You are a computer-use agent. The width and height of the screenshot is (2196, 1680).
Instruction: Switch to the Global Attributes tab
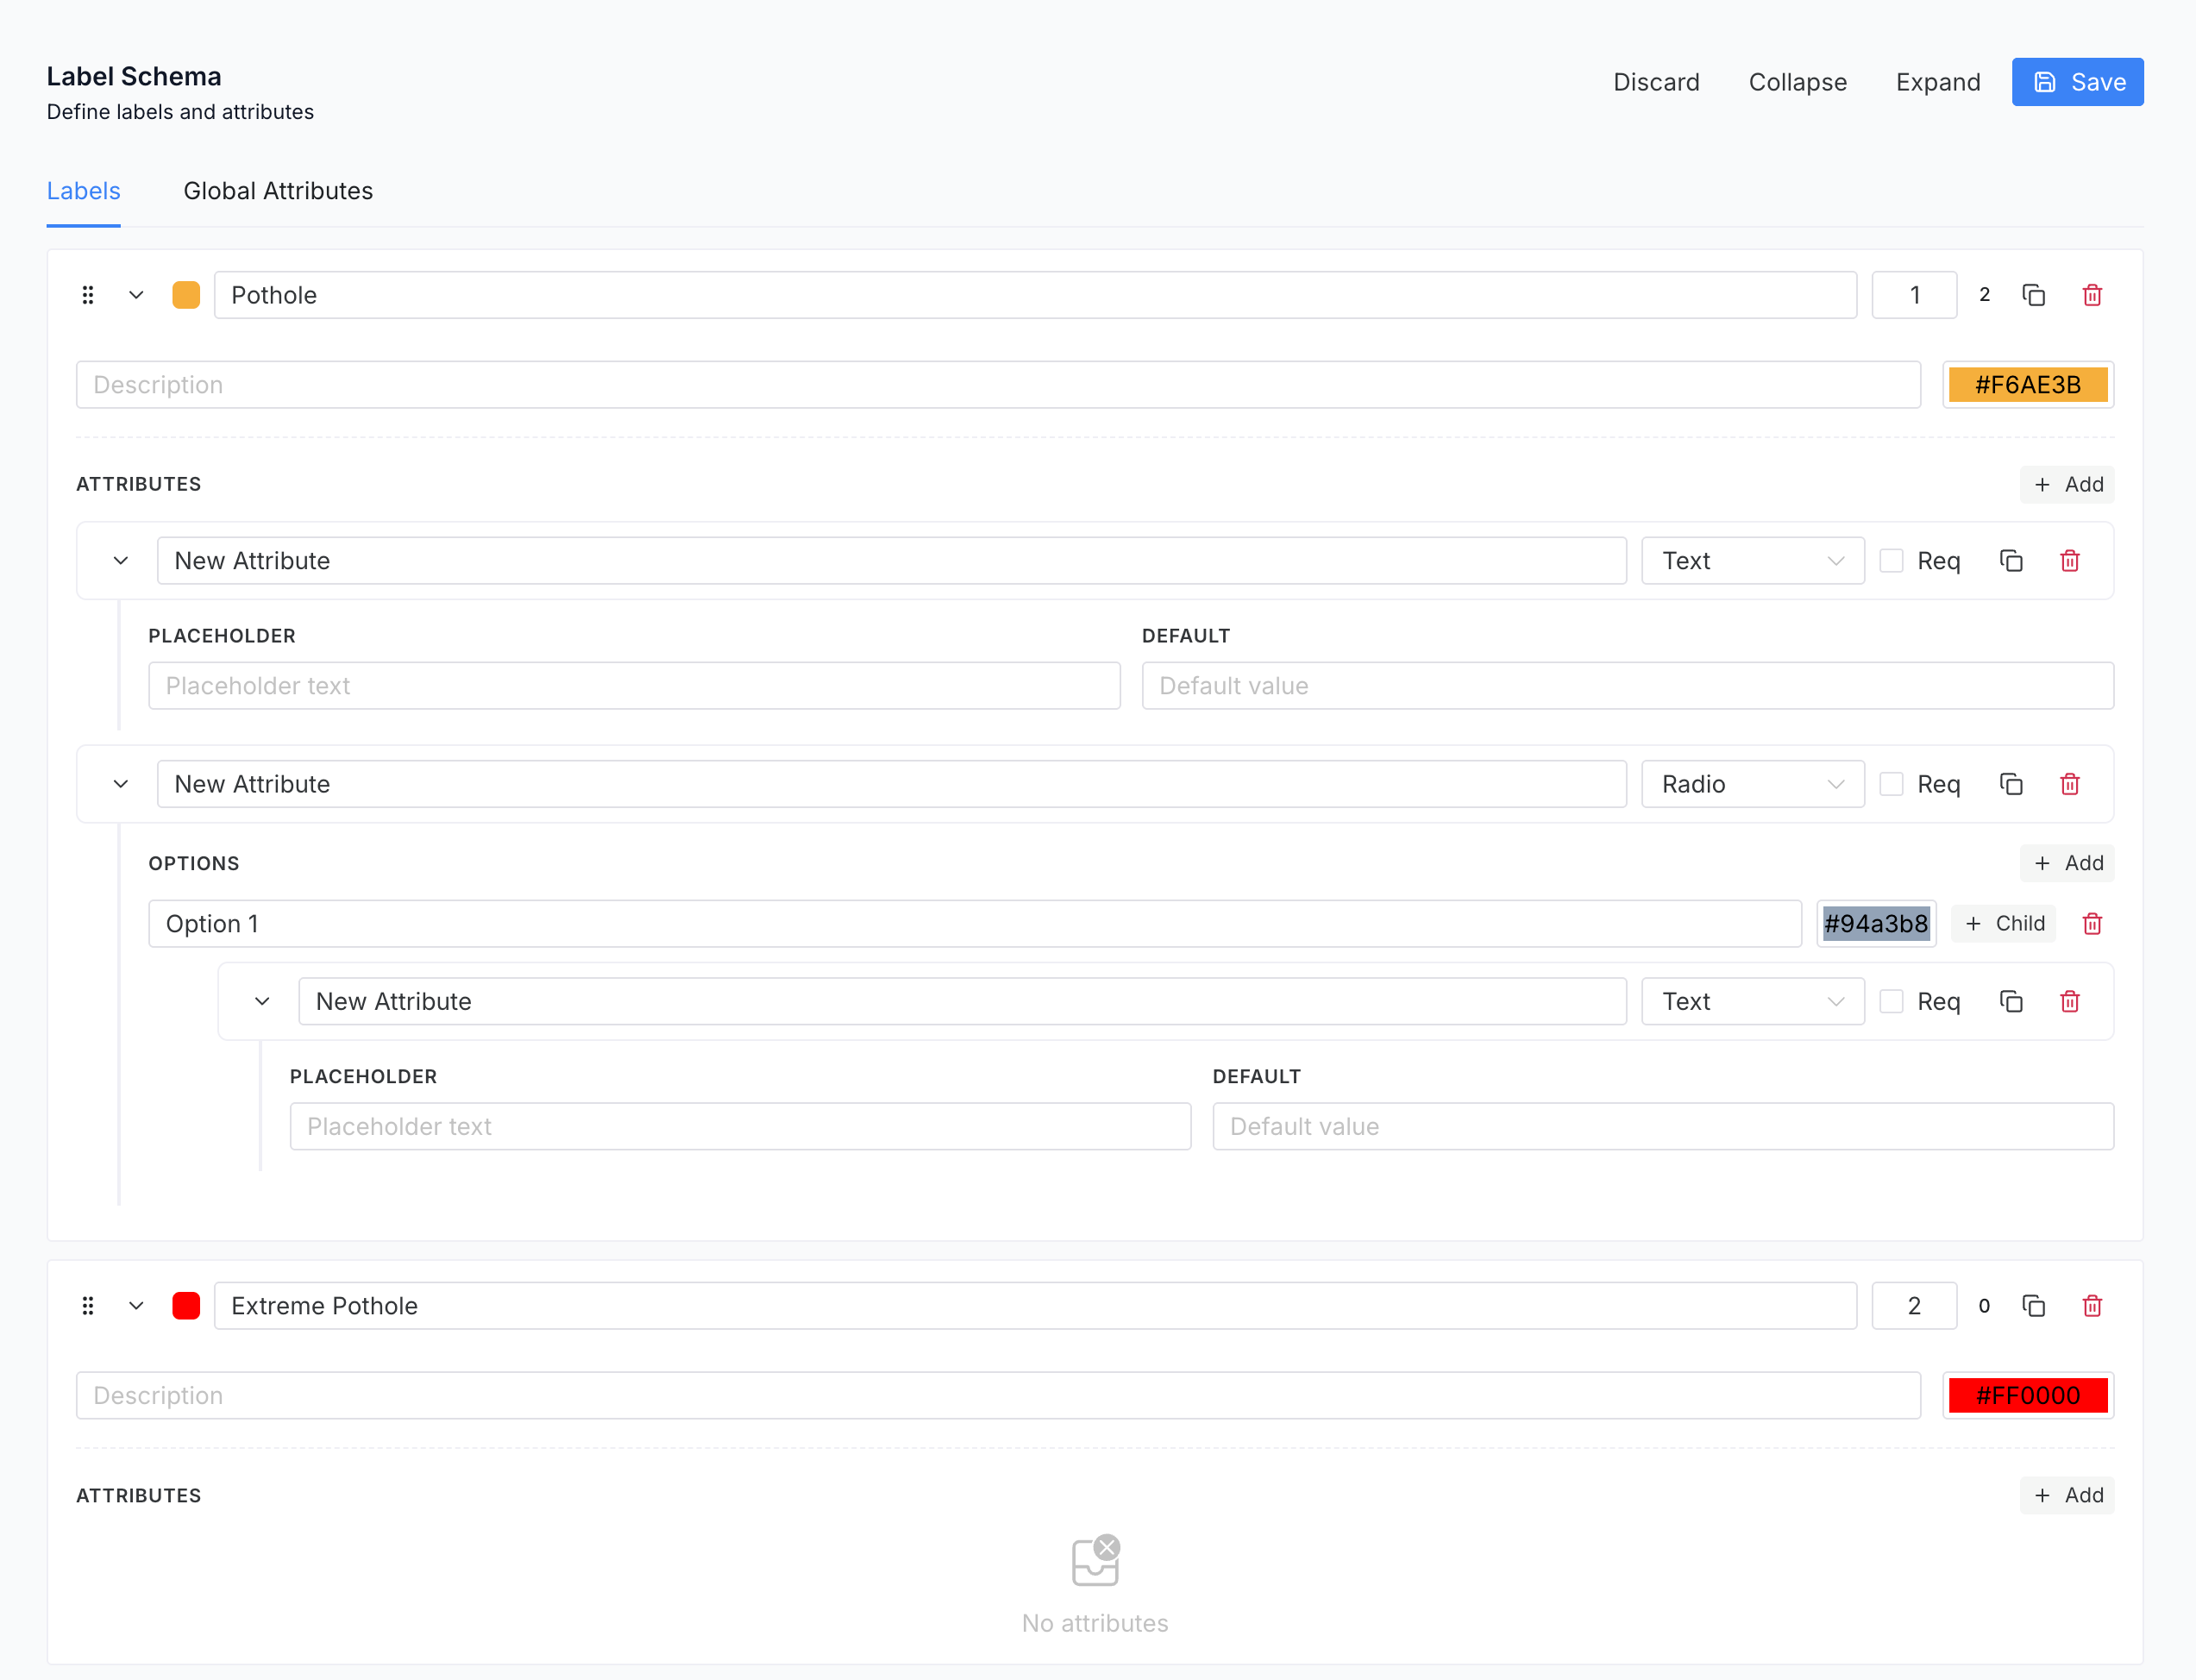click(x=278, y=191)
